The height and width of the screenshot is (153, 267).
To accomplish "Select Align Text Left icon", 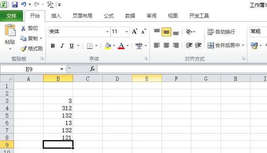I will [157, 45].
